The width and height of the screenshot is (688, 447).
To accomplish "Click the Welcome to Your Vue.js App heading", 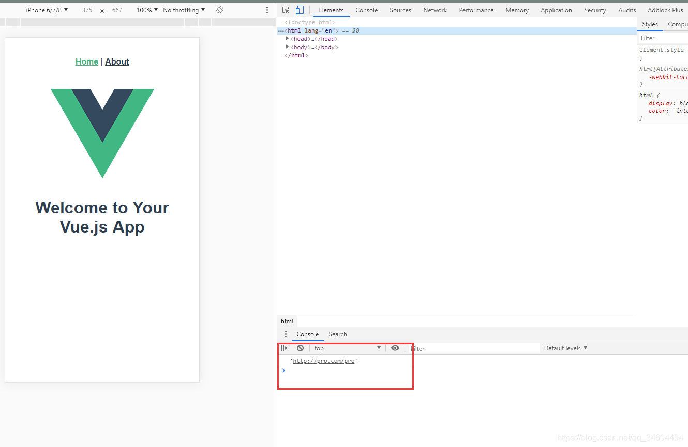I will point(102,217).
